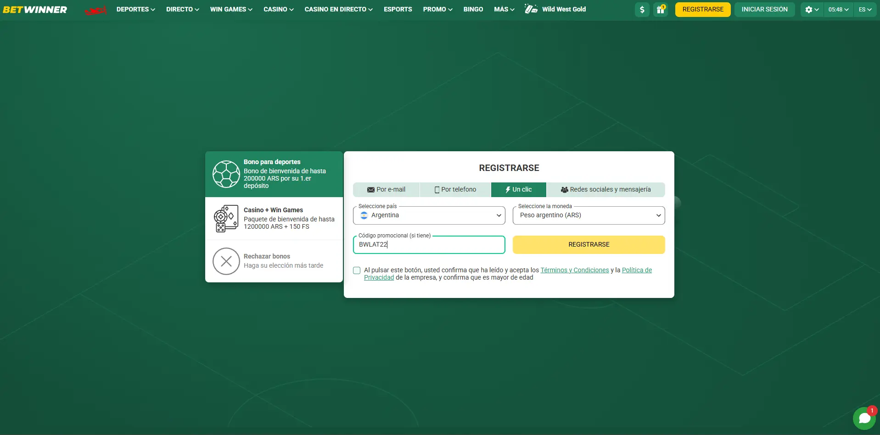880x435 pixels.
Task: Click the yellow Registrarse header button
Action: click(x=703, y=10)
